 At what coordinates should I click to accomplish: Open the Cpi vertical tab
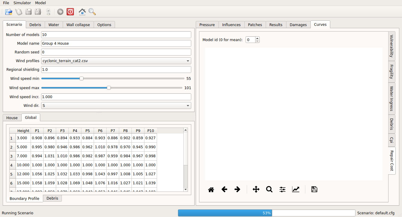tap(391, 140)
